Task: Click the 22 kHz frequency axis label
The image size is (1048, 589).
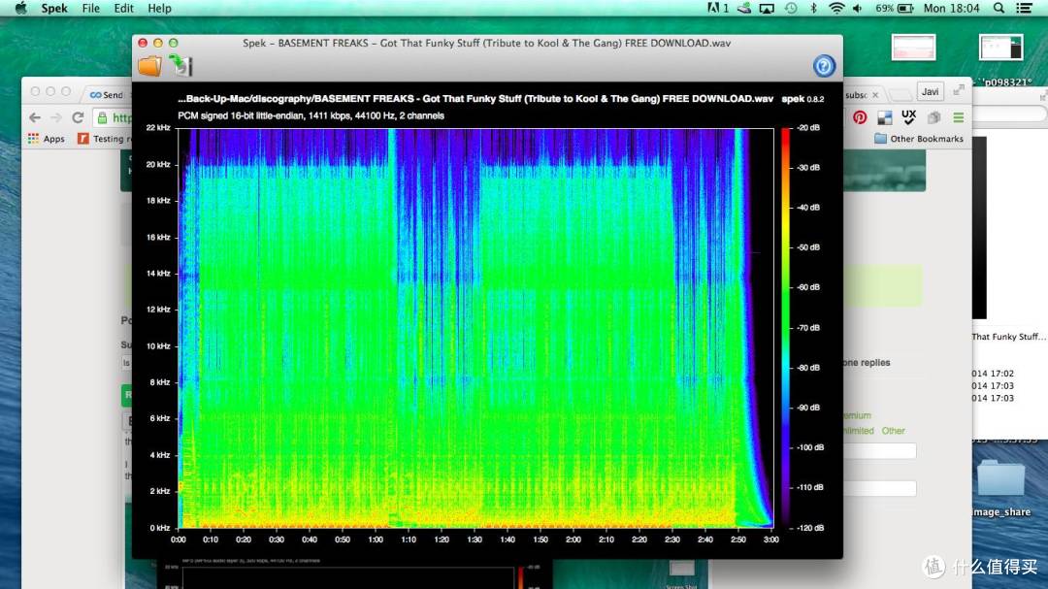Action: pyautogui.click(x=158, y=128)
